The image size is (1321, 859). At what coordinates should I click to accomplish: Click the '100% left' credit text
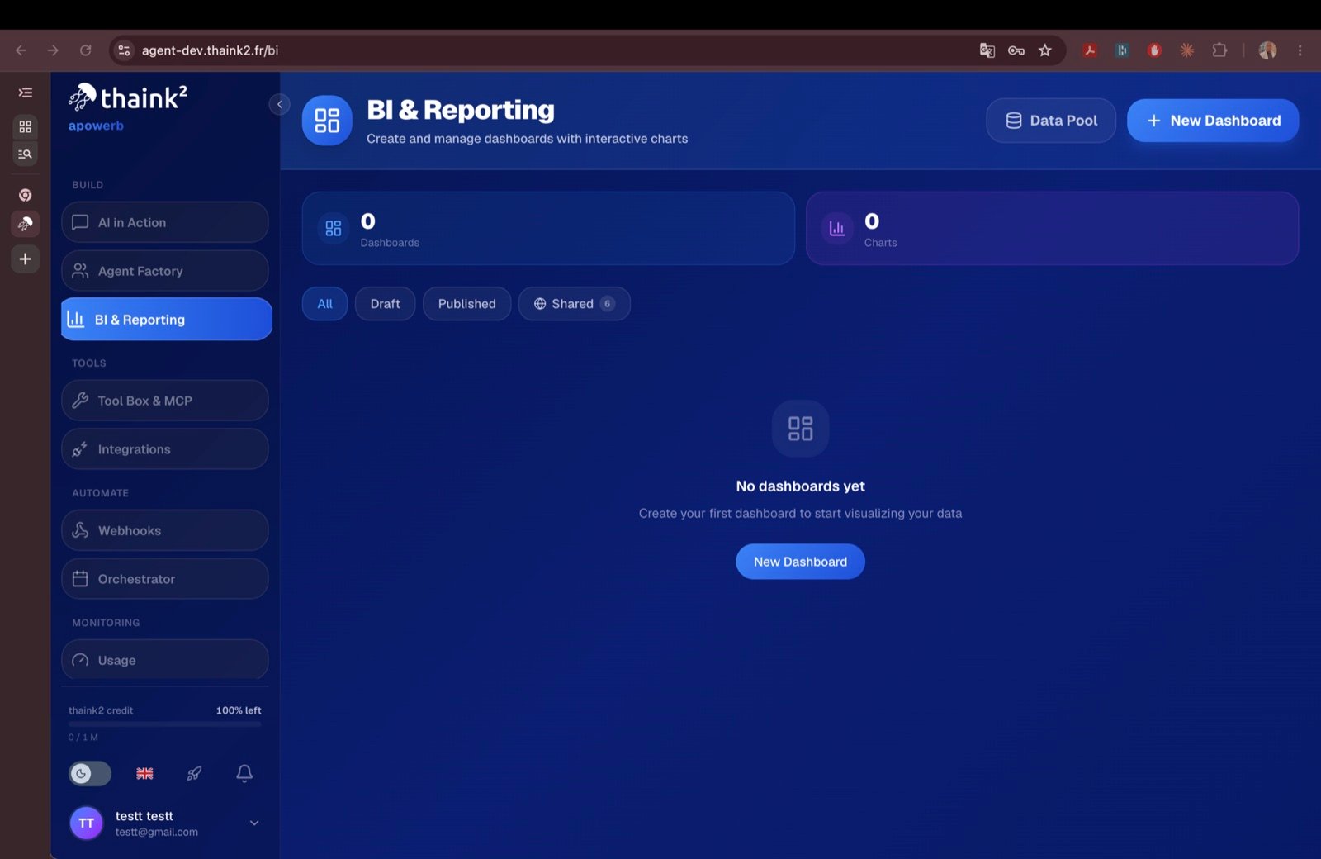[239, 710]
